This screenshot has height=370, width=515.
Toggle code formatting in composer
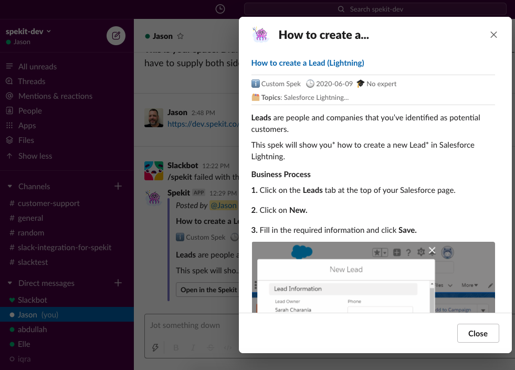coord(228,347)
